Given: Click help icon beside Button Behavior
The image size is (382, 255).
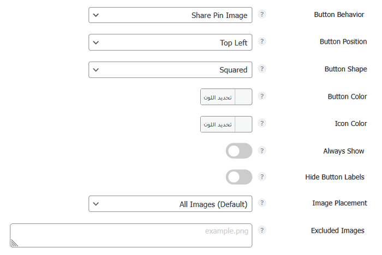Looking at the screenshot, I should click(262, 14).
